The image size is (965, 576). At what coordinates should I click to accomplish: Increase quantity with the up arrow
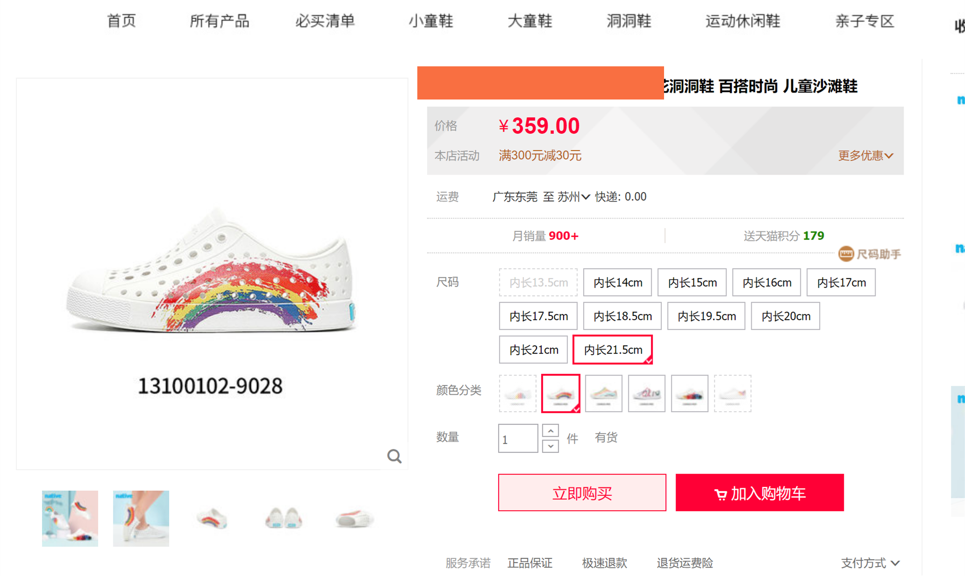click(550, 431)
